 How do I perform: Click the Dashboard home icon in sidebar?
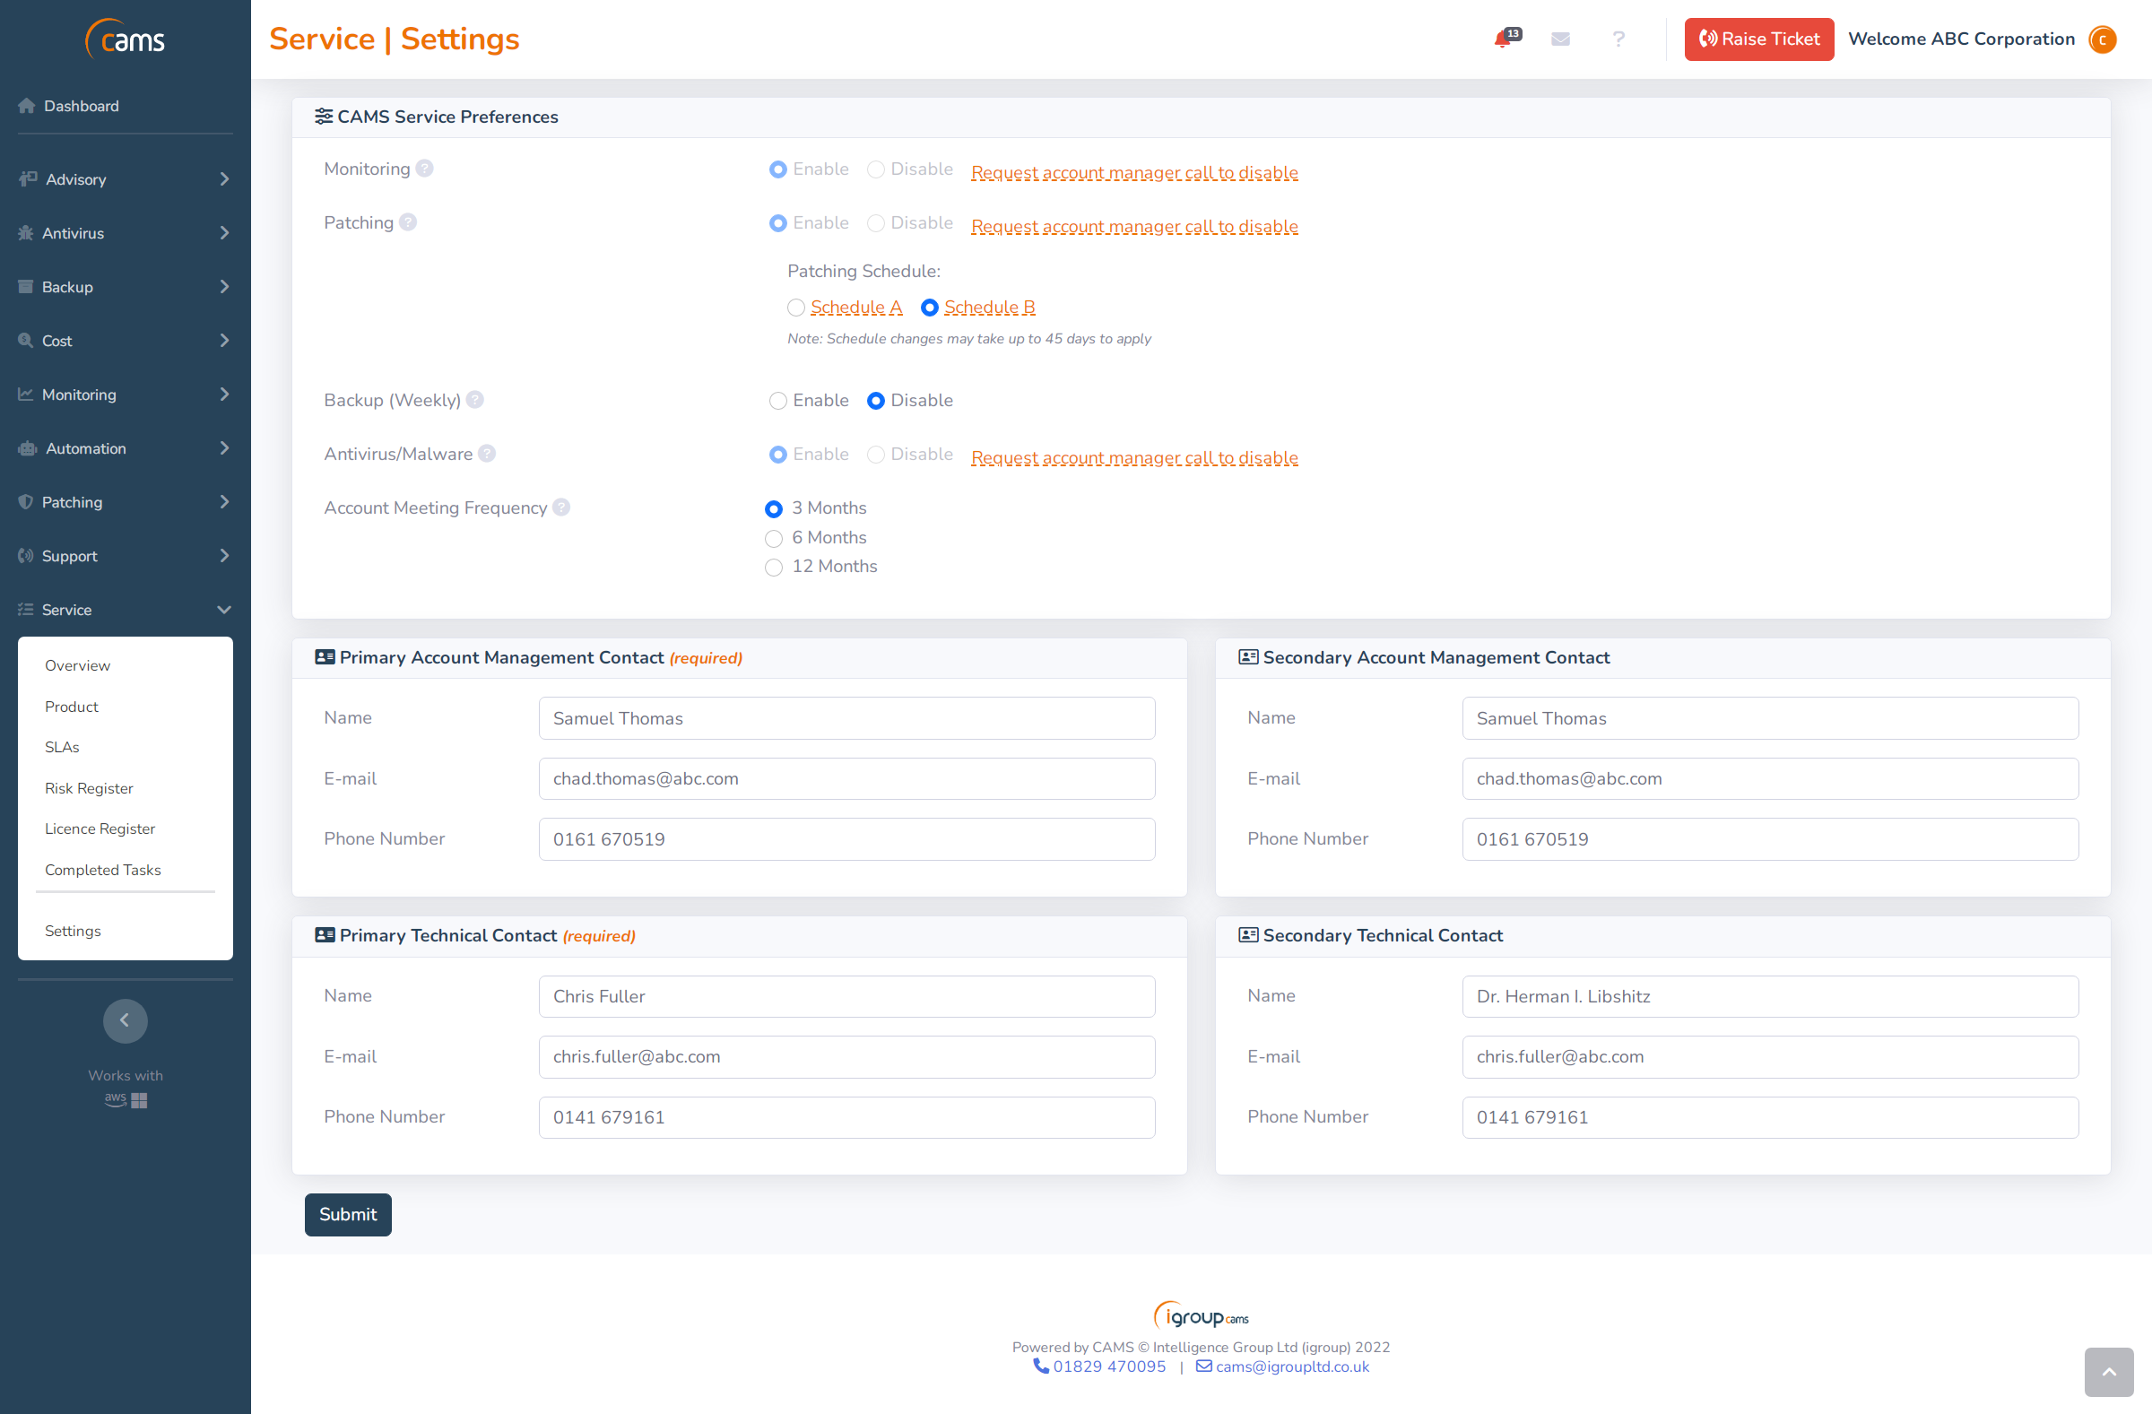(27, 106)
